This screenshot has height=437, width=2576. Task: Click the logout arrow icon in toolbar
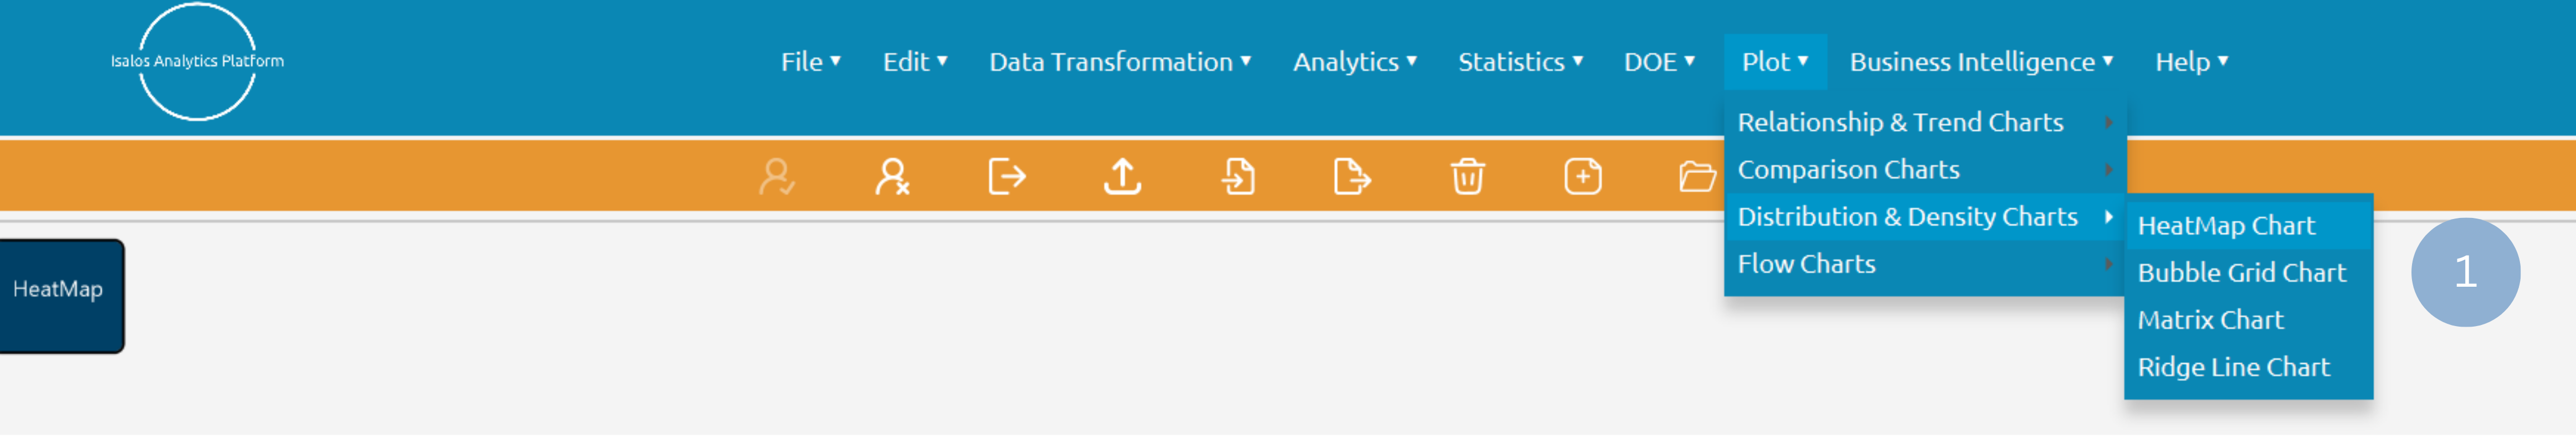pos(1006,177)
